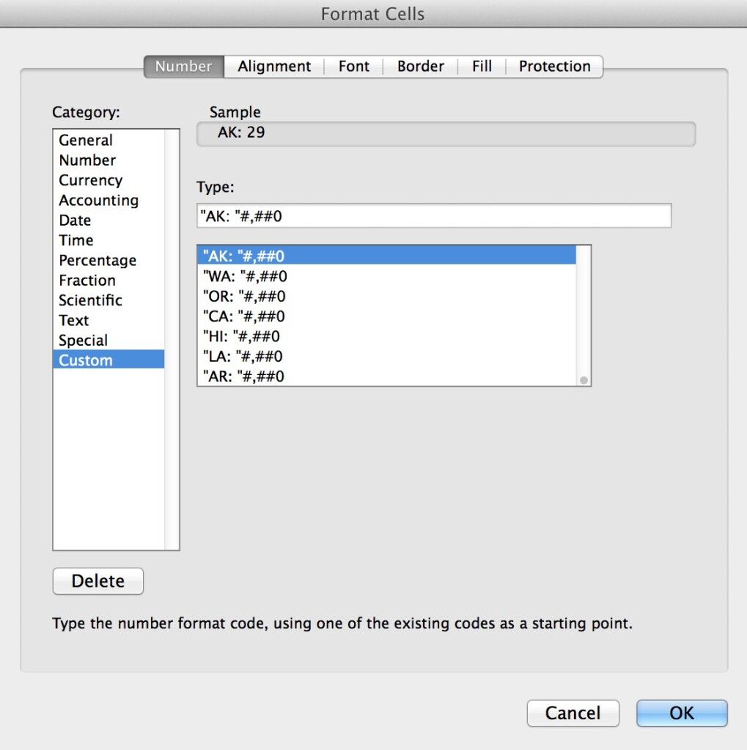The image size is (747, 750).
Task: Select the "HI: "#,##0 format entry
Action: pyautogui.click(x=240, y=336)
